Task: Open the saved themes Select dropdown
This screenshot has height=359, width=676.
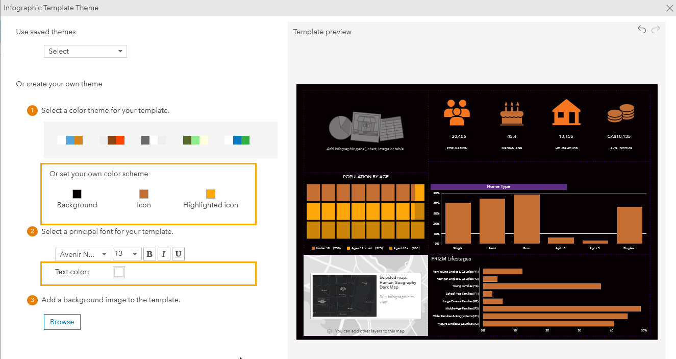Action: click(85, 51)
